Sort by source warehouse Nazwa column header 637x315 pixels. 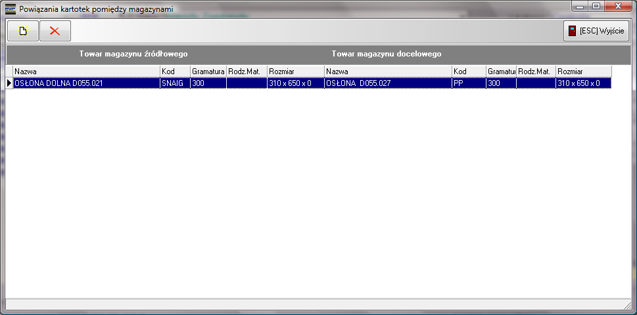[x=86, y=71]
